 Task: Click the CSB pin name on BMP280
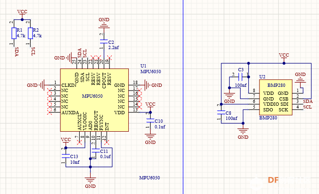point(284,99)
